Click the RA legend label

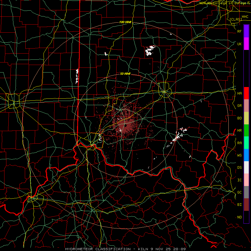pyautogui.click(x=239, y=143)
